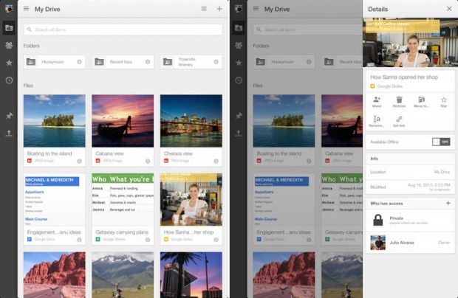Tap Share in the Details panel
Viewport: 458px width, 298px height.
377,102
